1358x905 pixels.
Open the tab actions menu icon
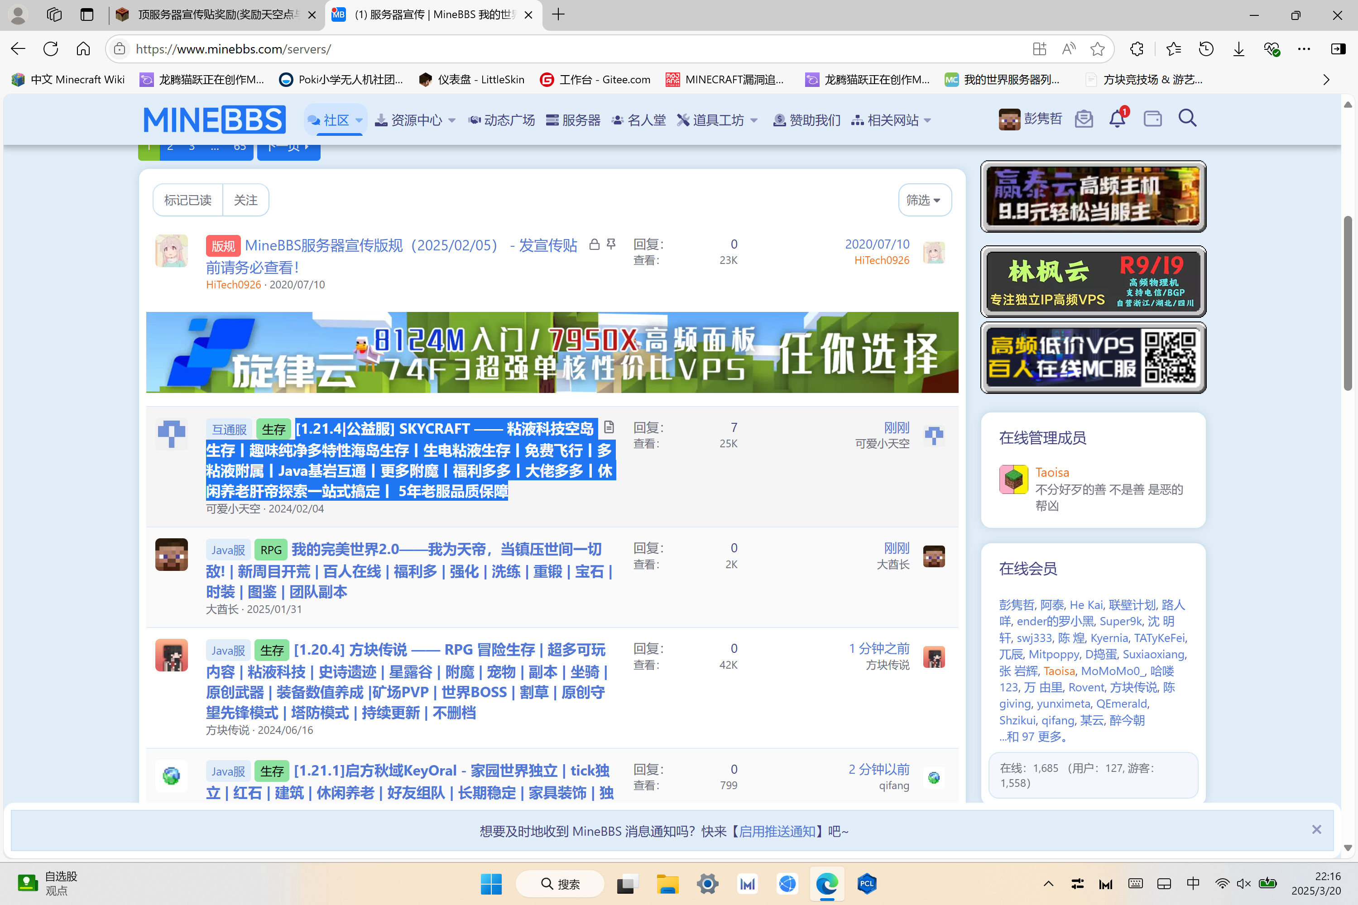click(86, 14)
